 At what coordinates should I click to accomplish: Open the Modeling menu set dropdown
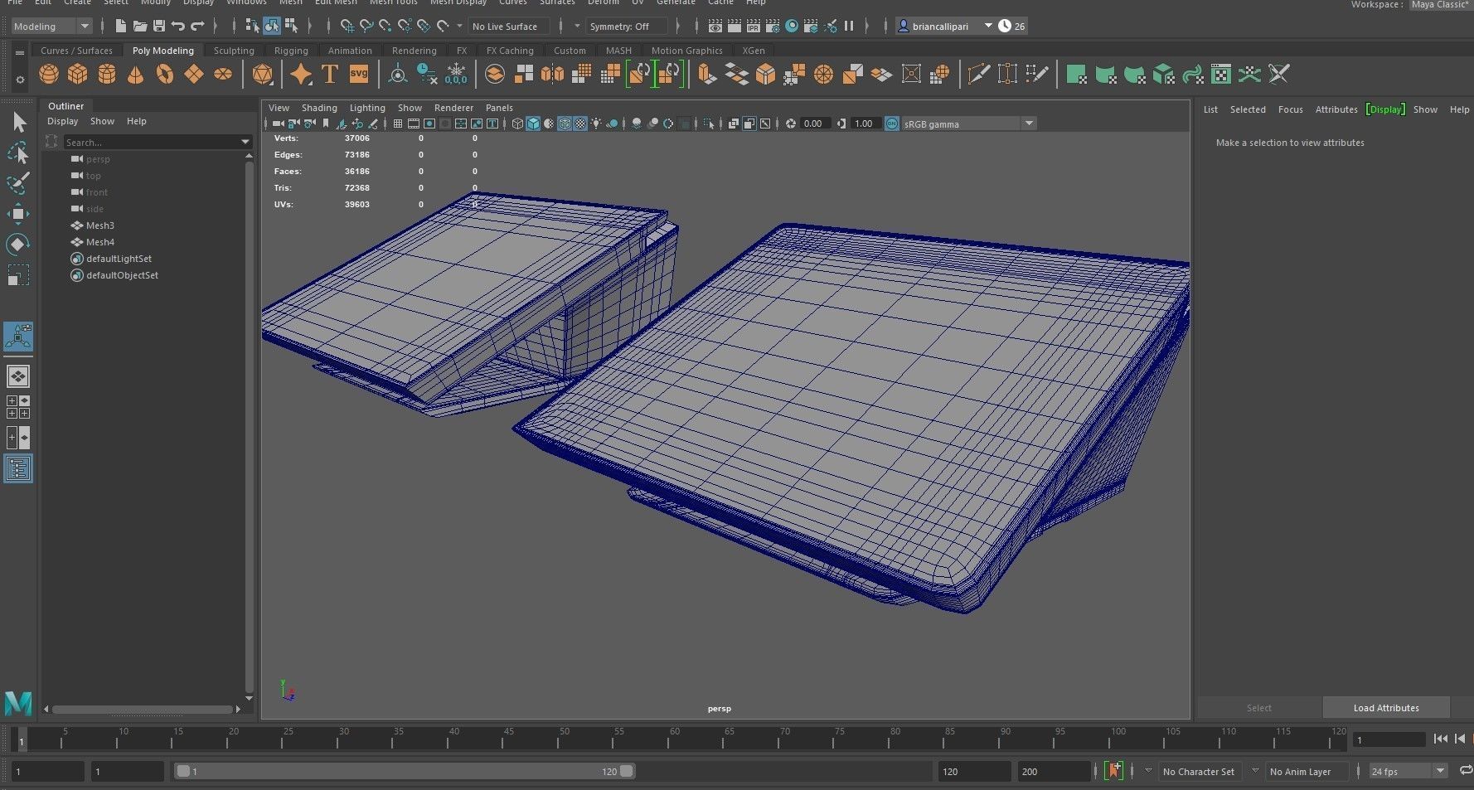pyautogui.click(x=51, y=27)
